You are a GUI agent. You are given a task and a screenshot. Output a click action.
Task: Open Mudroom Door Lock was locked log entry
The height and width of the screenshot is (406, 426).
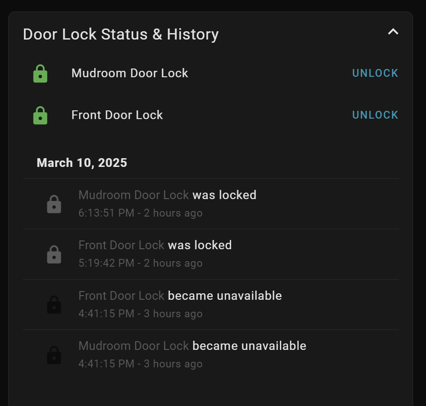coord(211,204)
